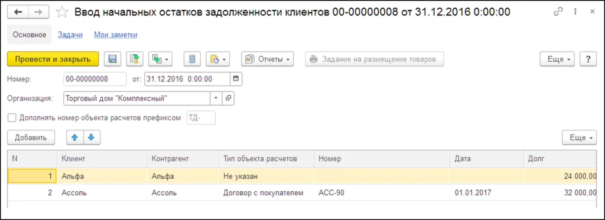The width and height of the screenshot is (605, 220).
Task: Click the Долг column header
Action: coord(561,159)
